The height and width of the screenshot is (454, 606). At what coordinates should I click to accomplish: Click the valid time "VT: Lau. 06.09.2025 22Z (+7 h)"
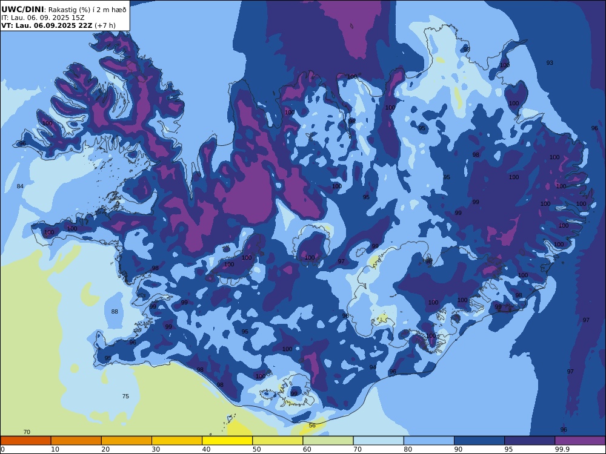tap(58, 26)
